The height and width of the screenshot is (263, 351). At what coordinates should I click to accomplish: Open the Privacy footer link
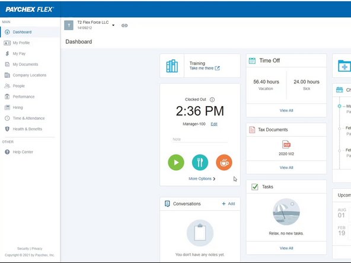37,249
